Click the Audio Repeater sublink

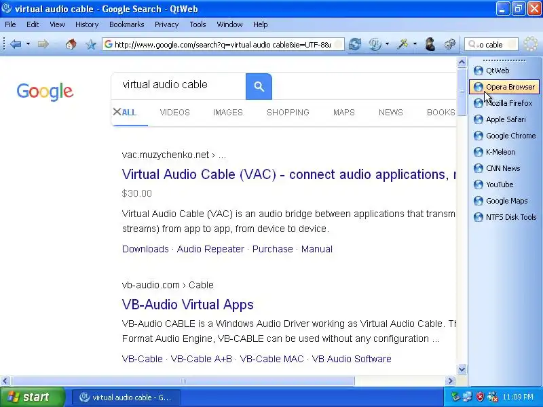tap(210, 249)
